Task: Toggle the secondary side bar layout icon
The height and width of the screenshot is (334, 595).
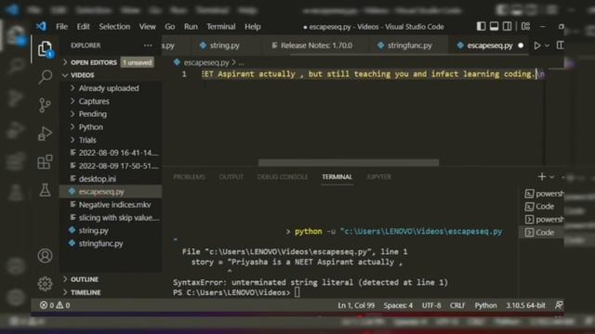Action: (x=507, y=26)
